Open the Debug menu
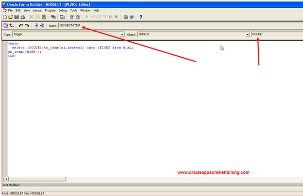The width and height of the screenshot is (303, 196). click(63, 10)
